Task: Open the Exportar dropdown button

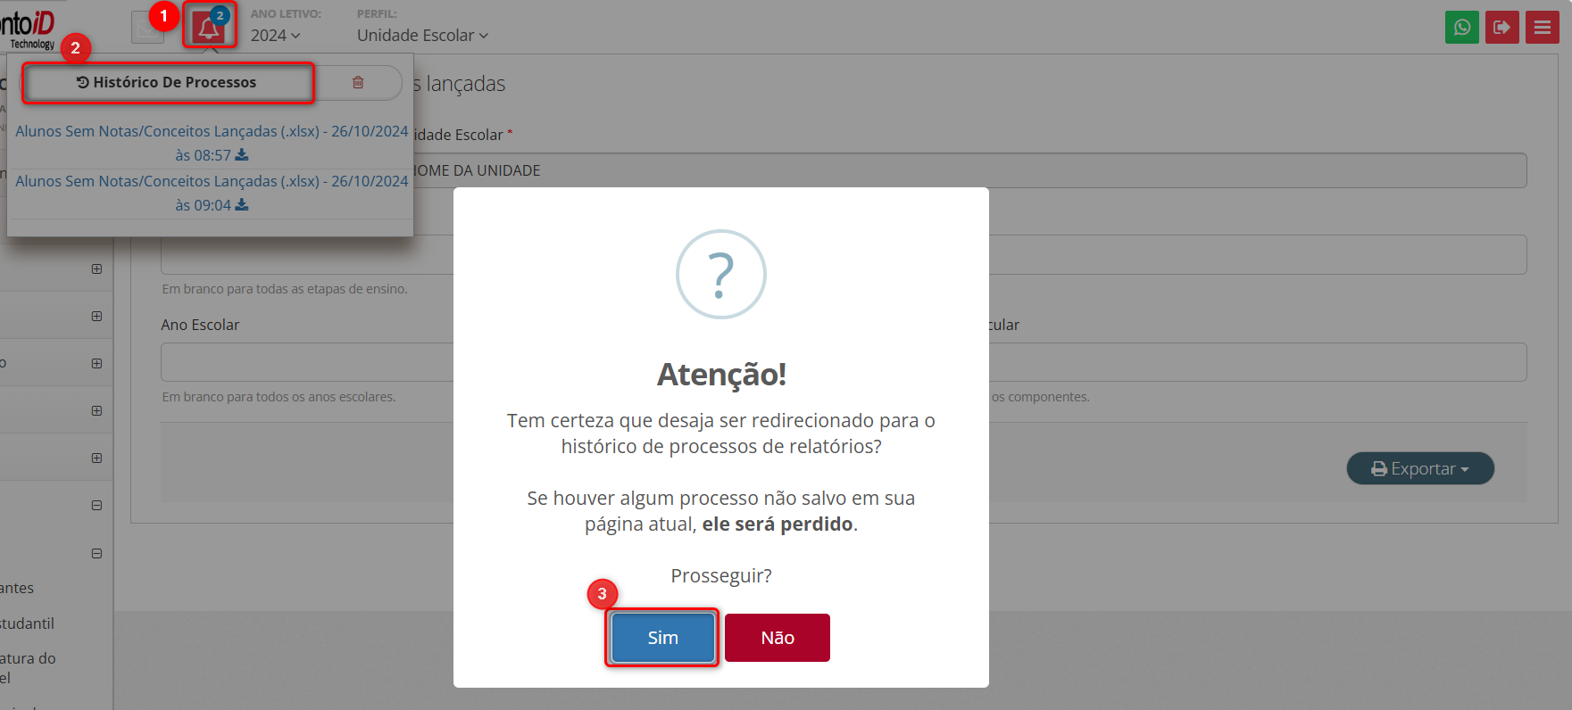Action: tap(1419, 468)
